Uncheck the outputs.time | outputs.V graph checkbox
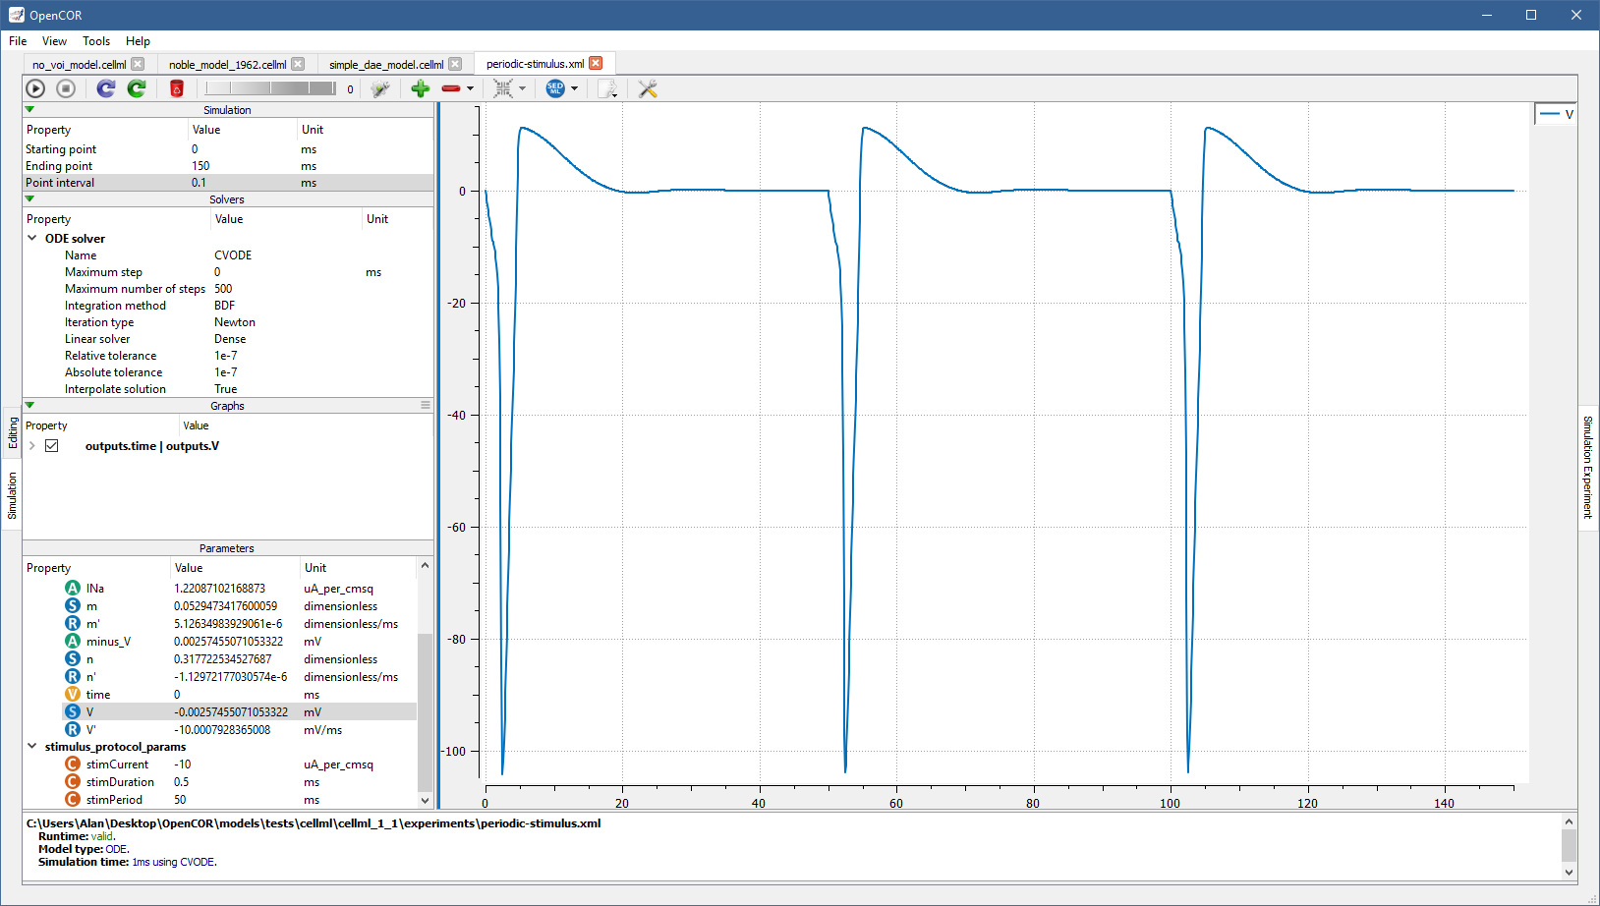Viewport: 1600px width, 906px height. [52, 446]
